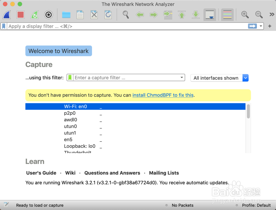
Task: Start capturing packets with the shark fin icon
Action: coord(7,15)
